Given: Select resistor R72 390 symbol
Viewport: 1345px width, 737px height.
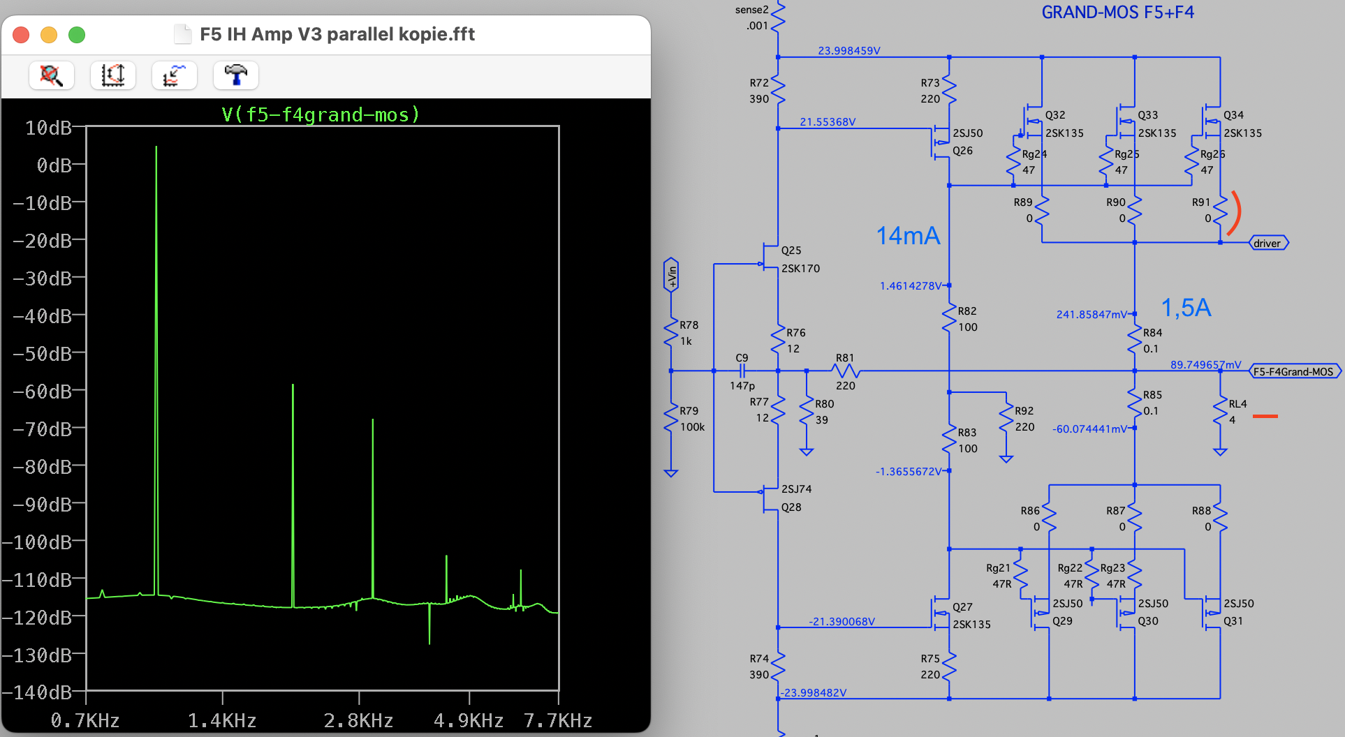Looking at the screenshot, I should 778,91.
